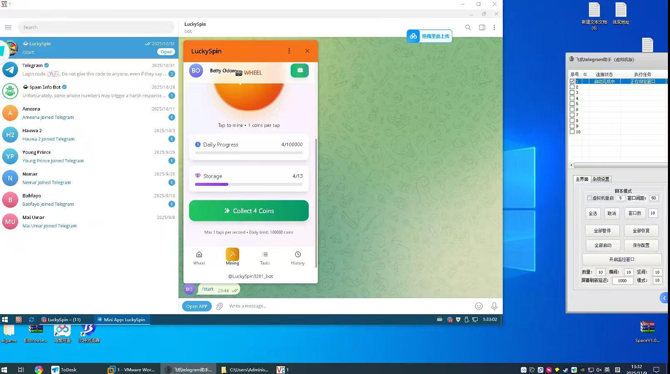
Task: Click the search icon in chat header
Action: [468, 27]
